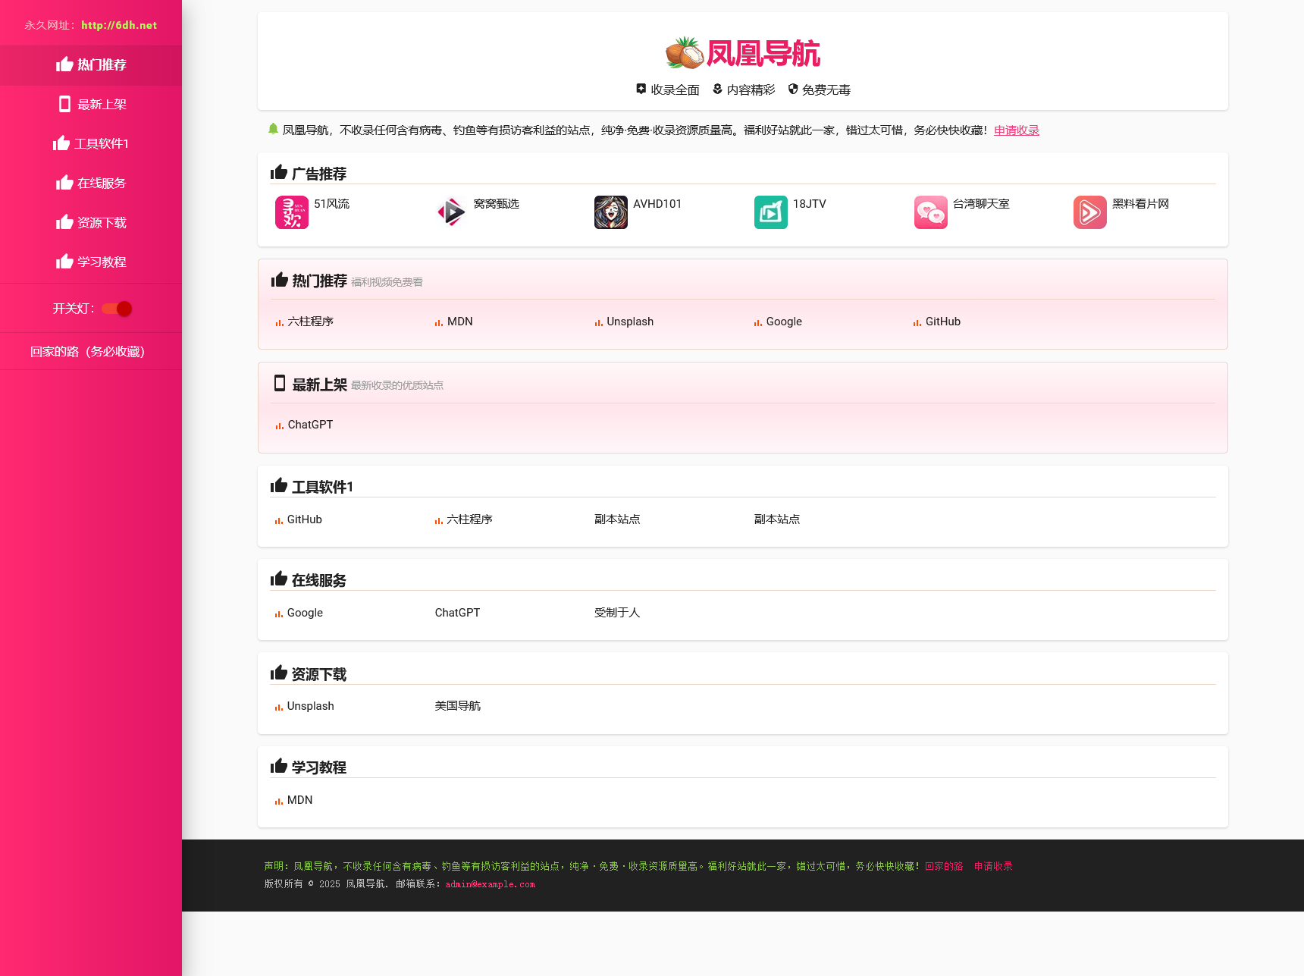Open 工具软件1 sidebar item

[x=91, y=144]
